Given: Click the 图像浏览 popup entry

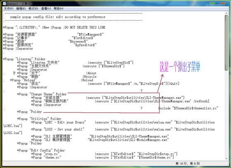Looking at the screenshot, I should point(18,45).
